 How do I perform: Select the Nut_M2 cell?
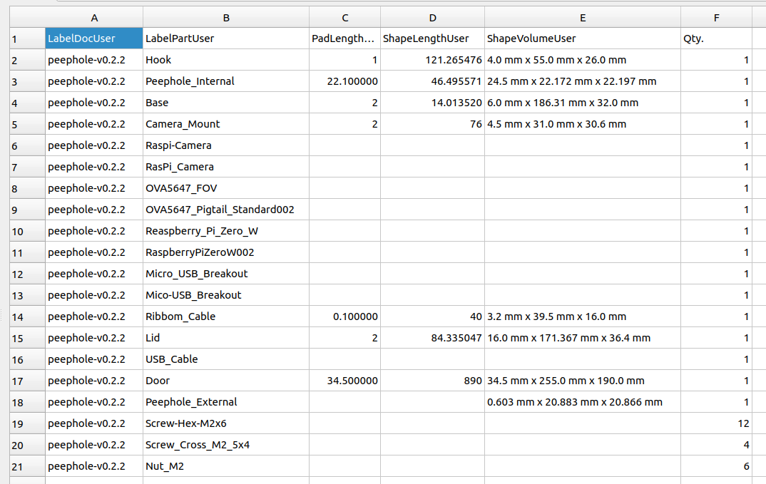(226, 466)
